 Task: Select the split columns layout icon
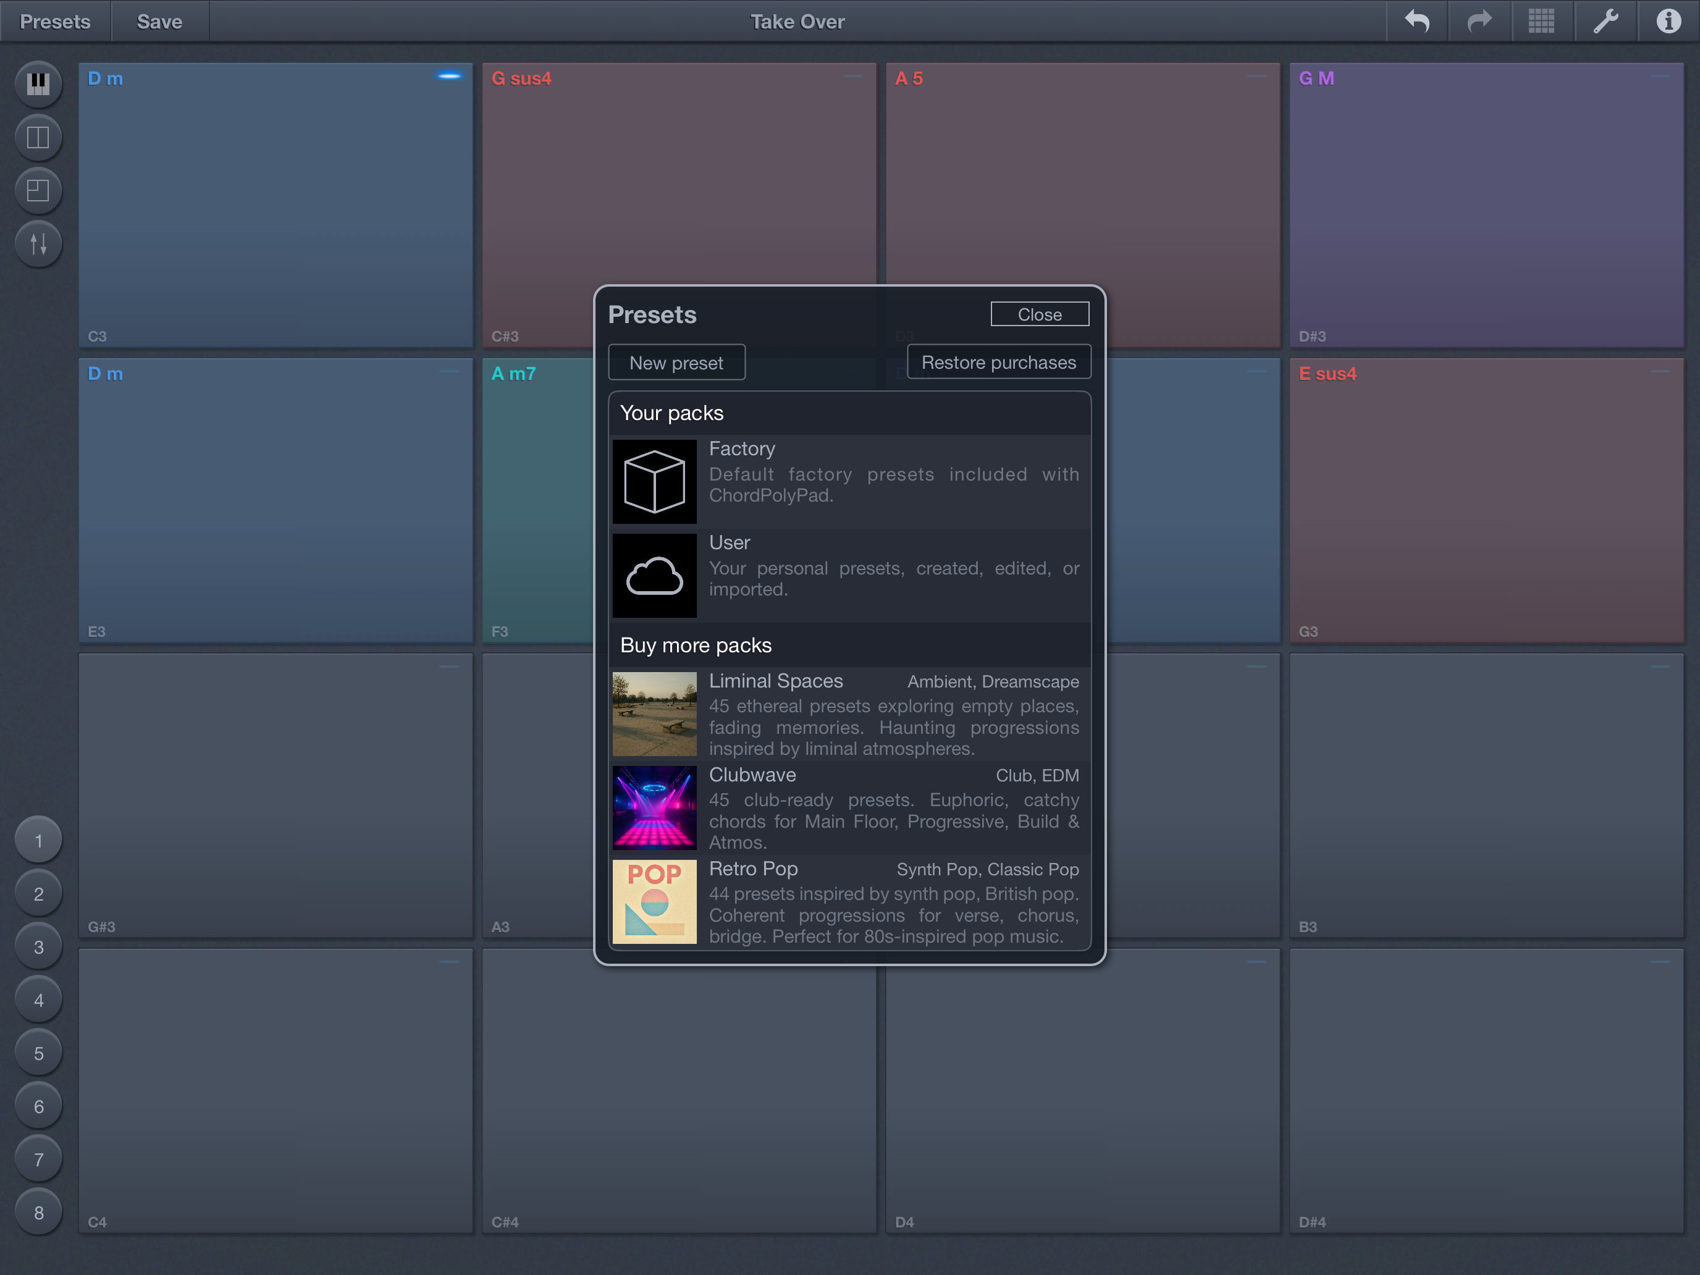coord(38,137)
